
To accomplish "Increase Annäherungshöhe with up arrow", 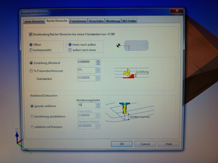I will point(98,104).
